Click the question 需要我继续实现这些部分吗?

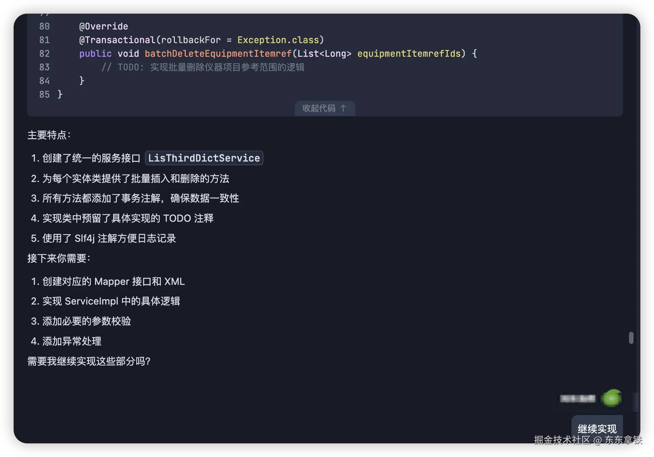89,362
